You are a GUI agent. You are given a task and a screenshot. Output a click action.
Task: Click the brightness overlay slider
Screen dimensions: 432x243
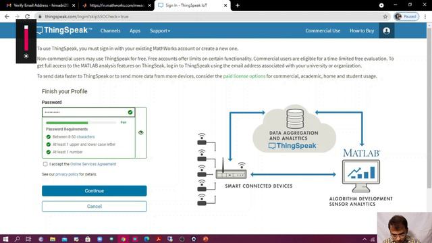[x=26, y=38]
